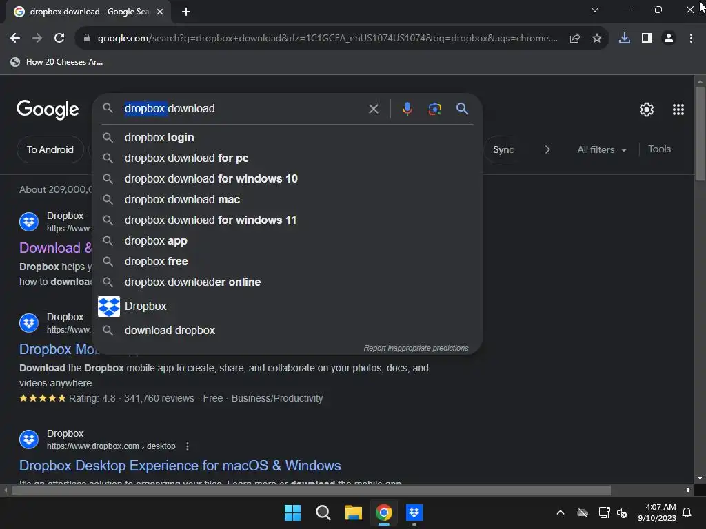View site information lock icon
The height and width of the screenshot is (529, 706).
click(87, 39)
